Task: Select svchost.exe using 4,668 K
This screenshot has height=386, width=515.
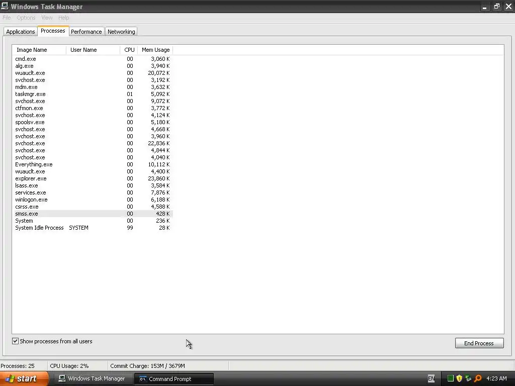Action: click(93, 129)
